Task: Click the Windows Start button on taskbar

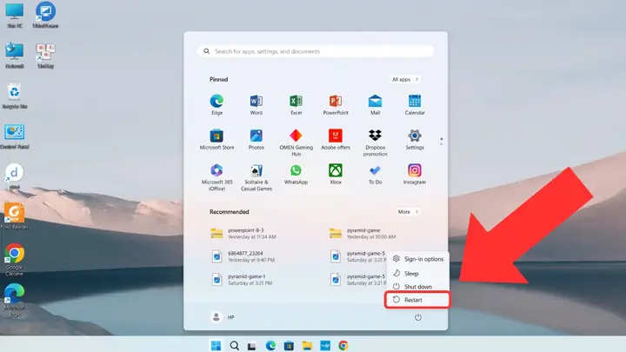Action: [216, 345]
